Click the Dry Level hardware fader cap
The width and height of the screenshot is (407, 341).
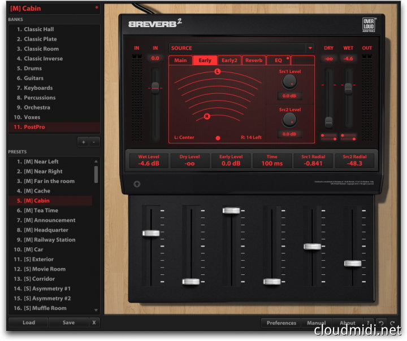coord(191,281)
